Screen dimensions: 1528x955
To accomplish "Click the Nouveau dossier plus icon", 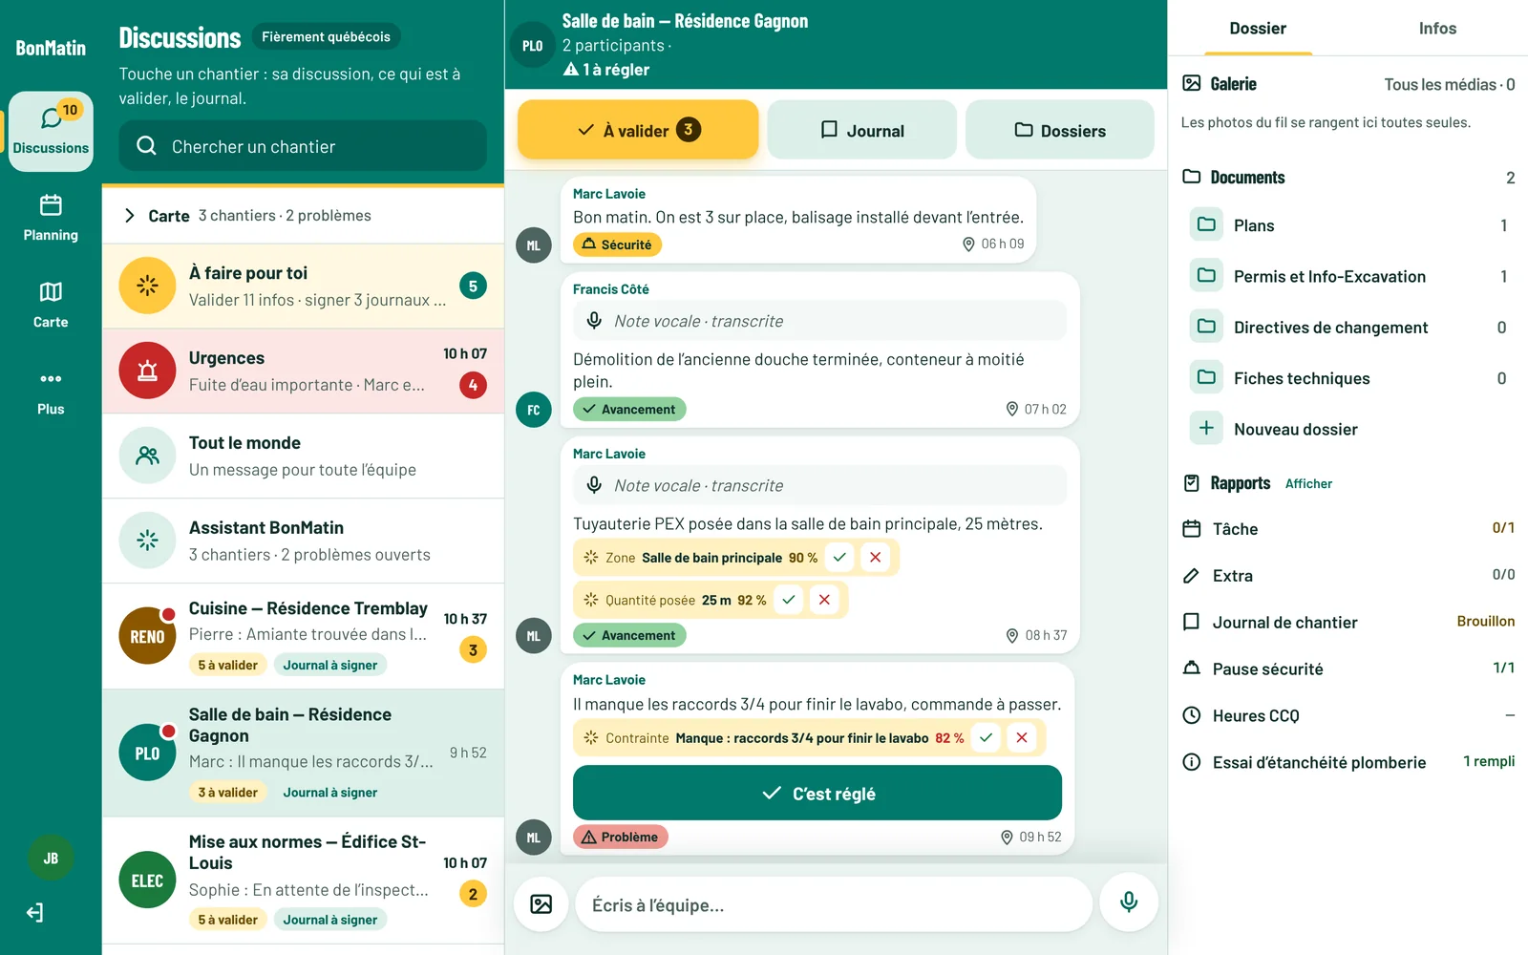I will point(1206,428).
